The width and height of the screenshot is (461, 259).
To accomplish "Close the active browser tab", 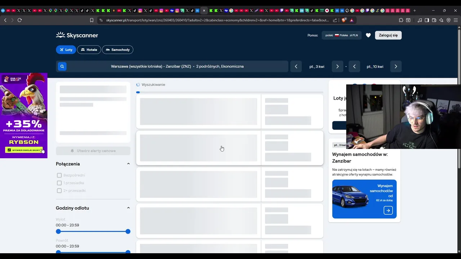I will [204, 10].
